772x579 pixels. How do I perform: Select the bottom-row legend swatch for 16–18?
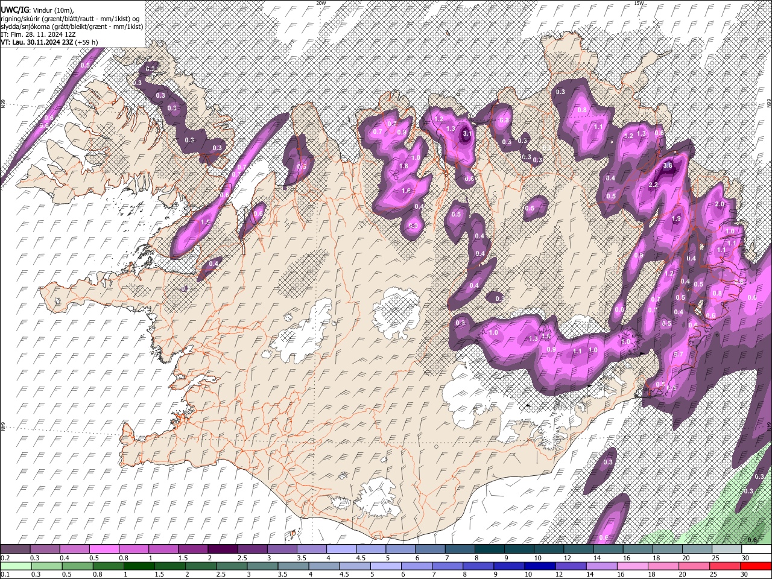(633, 566)
